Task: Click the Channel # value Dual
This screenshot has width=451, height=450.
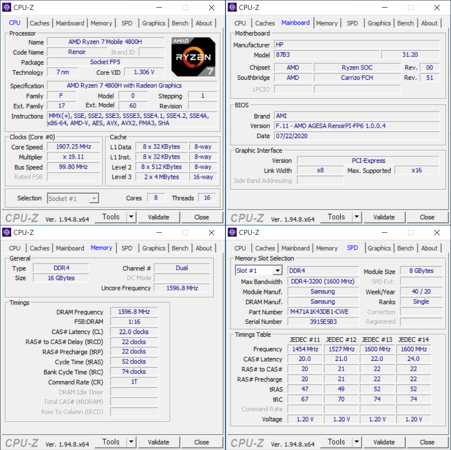Action: click(x=182, y=268)
